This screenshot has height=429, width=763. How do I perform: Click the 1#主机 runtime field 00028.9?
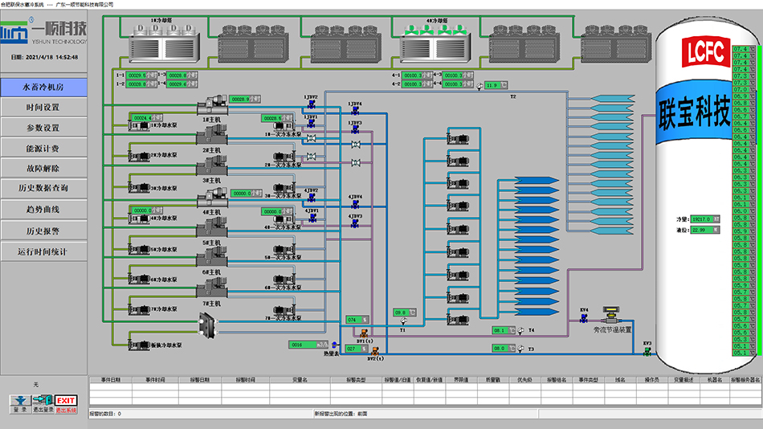tap(245, 99)
